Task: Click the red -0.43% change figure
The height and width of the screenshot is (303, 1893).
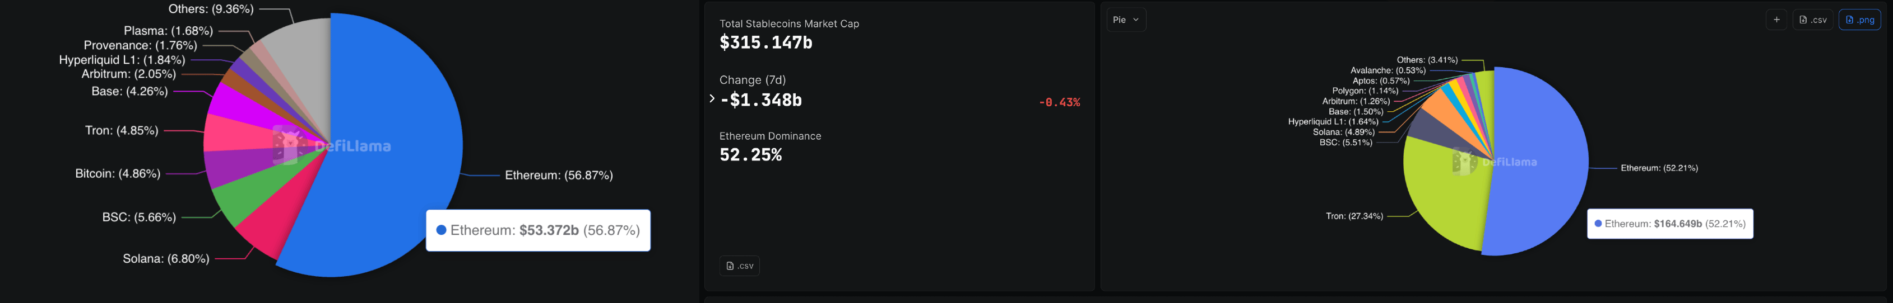Action: (1059, 103)
